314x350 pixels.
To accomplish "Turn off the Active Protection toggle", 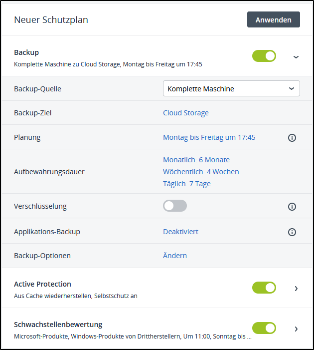I will coord(264,288).
